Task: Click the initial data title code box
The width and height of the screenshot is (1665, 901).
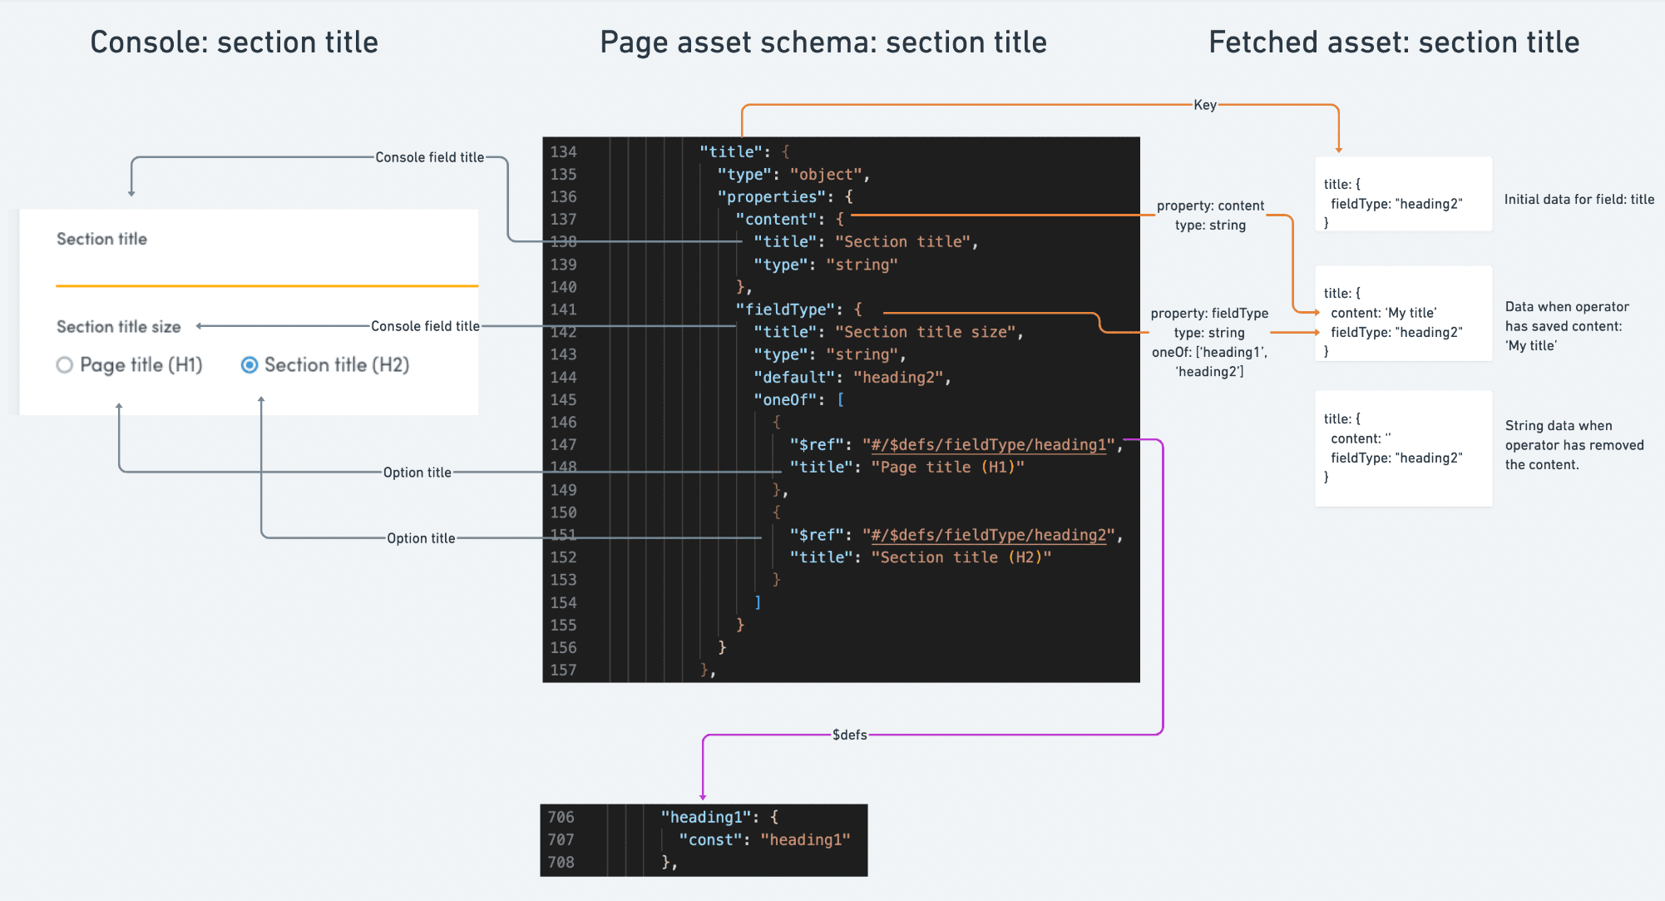Action: (1402, 194)
